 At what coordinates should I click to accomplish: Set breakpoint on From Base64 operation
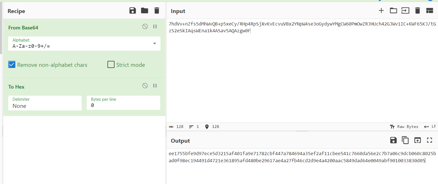[x=155, y=26]
